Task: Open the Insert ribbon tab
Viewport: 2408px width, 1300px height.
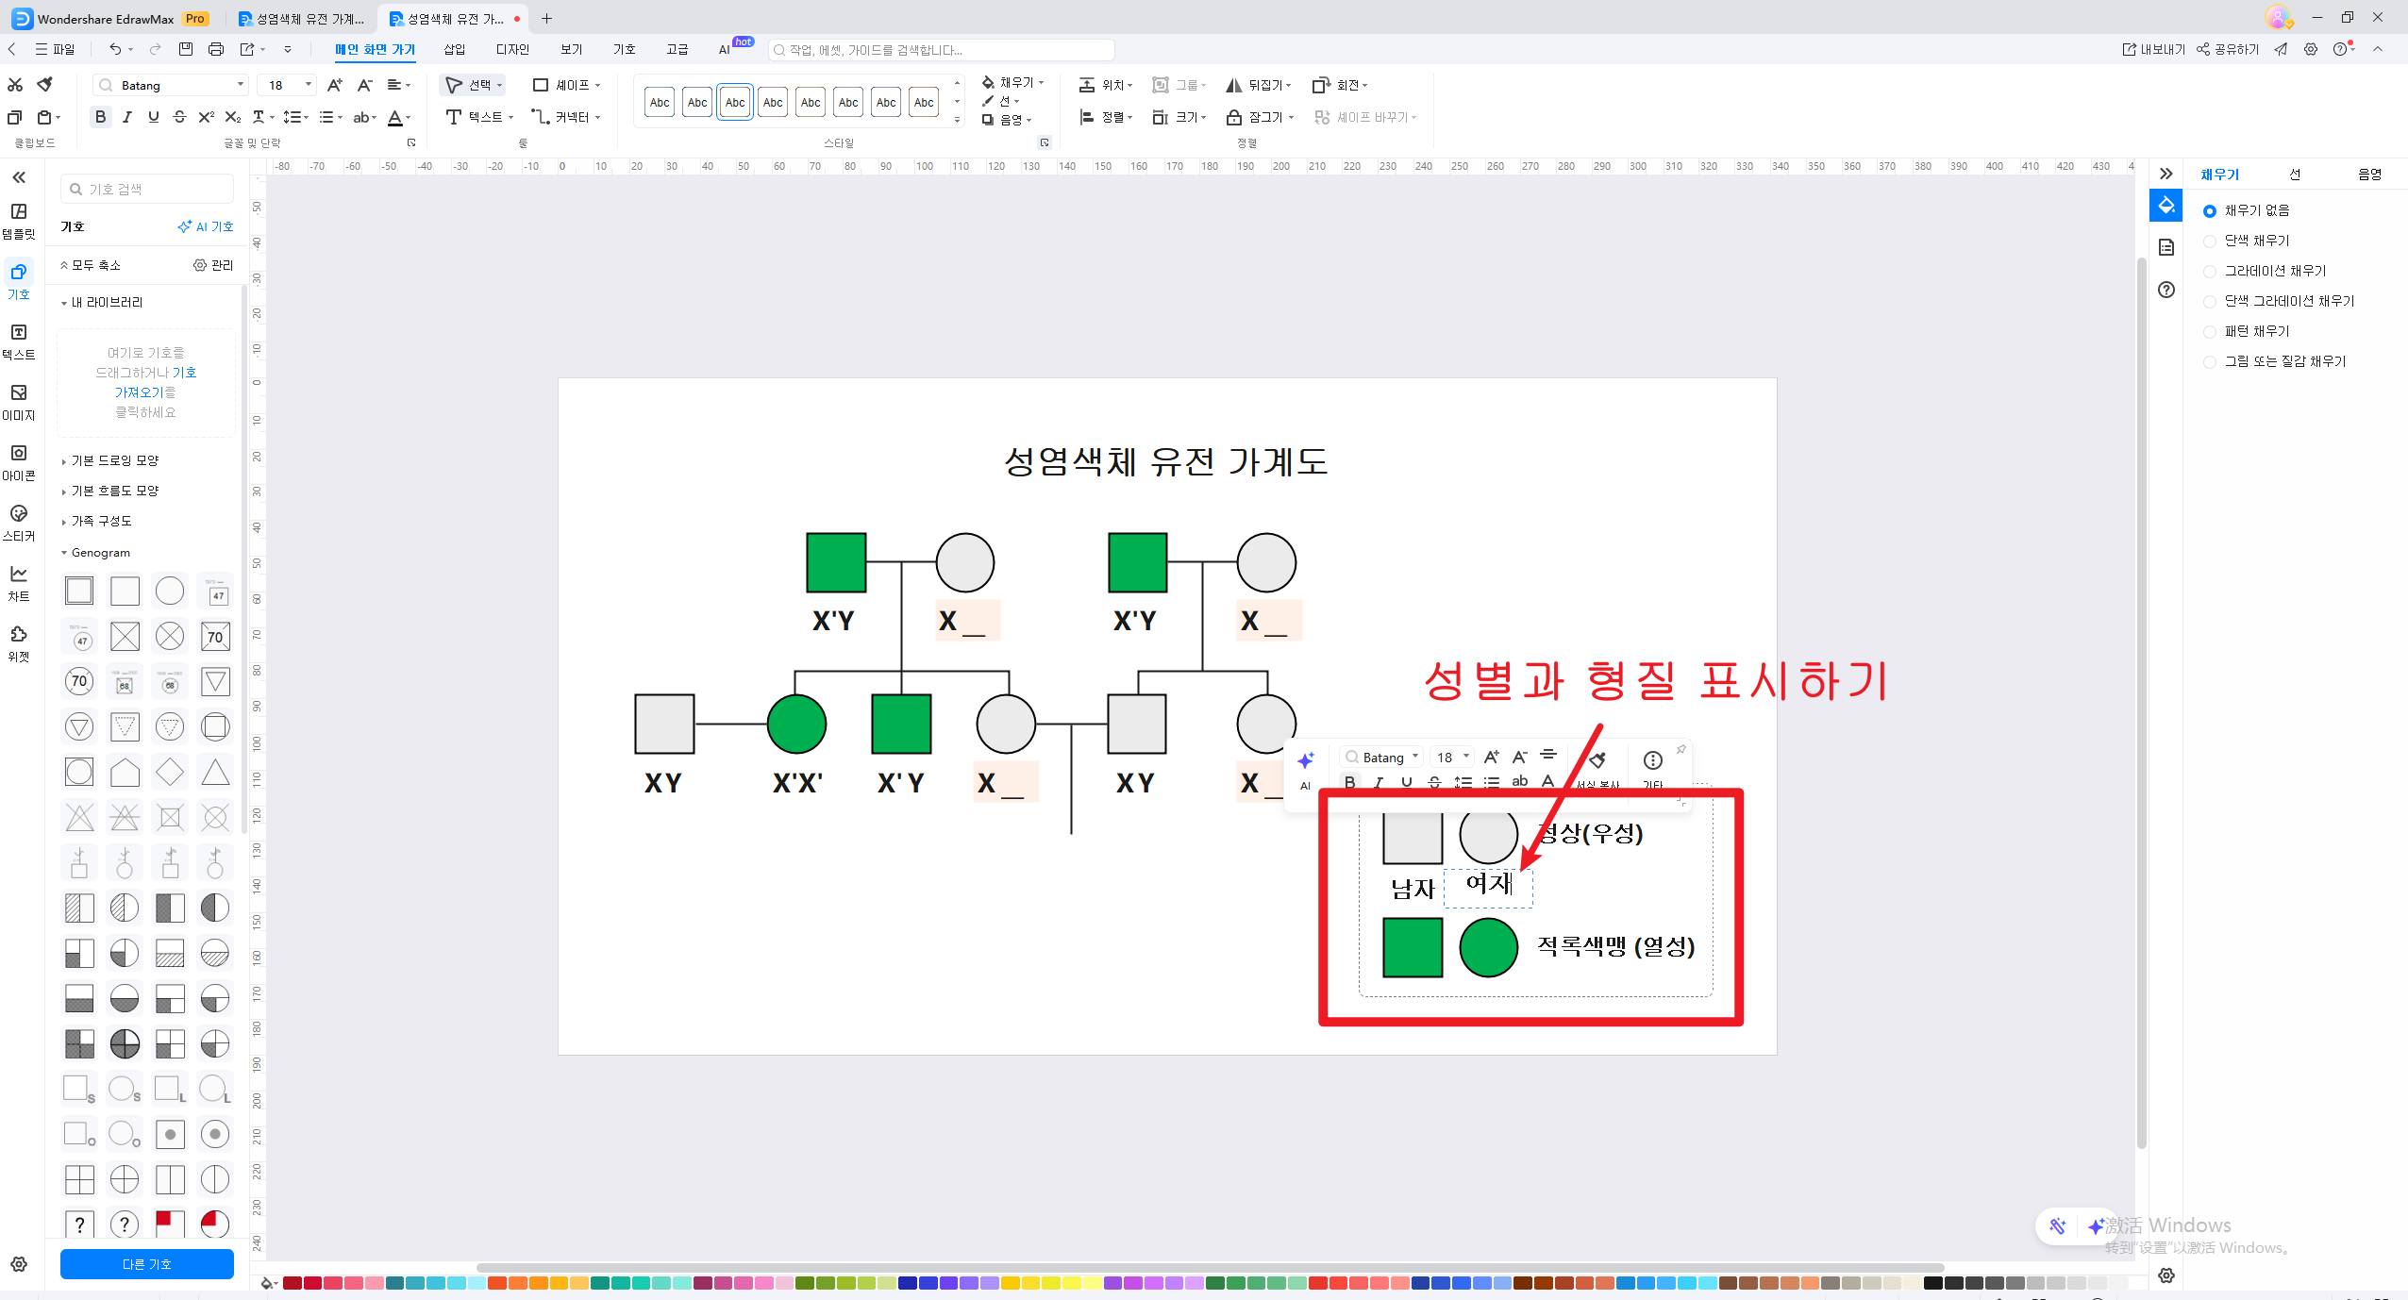Action: pyautogui.click(x=454, y=49)
